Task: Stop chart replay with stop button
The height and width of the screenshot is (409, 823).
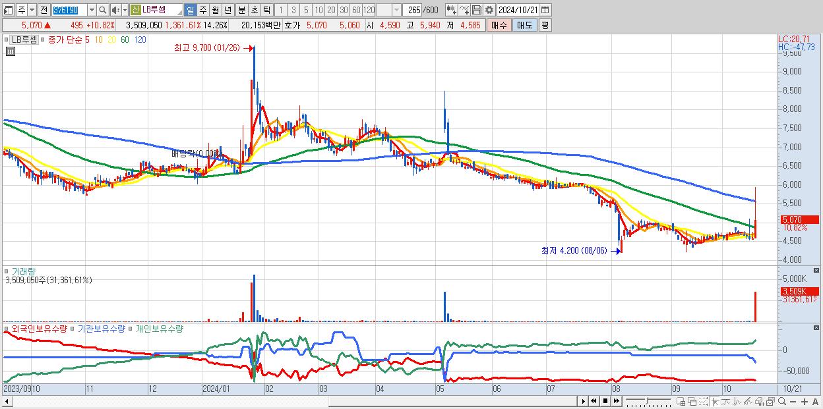Action: 605,401
